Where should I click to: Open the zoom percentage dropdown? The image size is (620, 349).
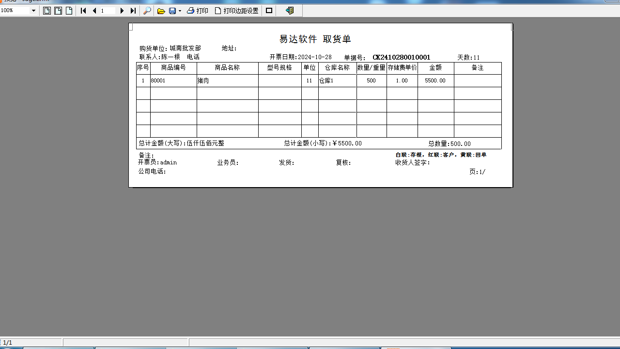pyautogui.click(x=34, y=10)
